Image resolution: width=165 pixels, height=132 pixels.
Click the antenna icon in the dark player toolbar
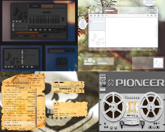pyautogui.click(x=45, y=30)
